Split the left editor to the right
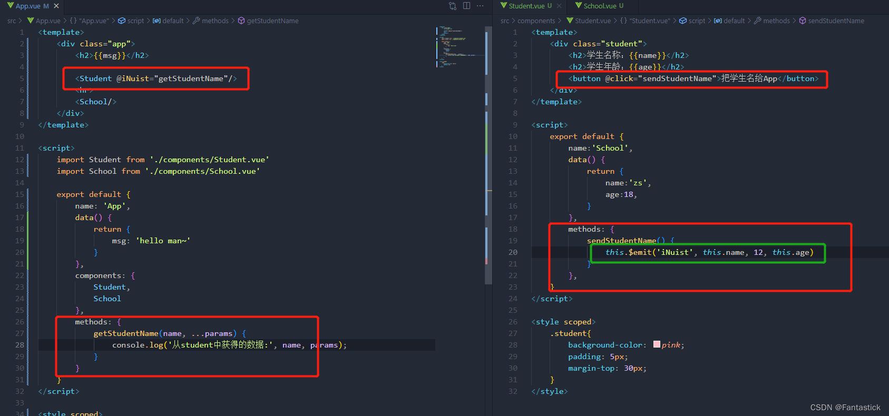The image size is (889, 416). coord(466,6)
